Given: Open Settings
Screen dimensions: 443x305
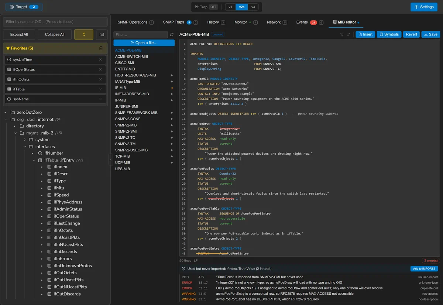Looking at the screenshot, I should [424, 7].
